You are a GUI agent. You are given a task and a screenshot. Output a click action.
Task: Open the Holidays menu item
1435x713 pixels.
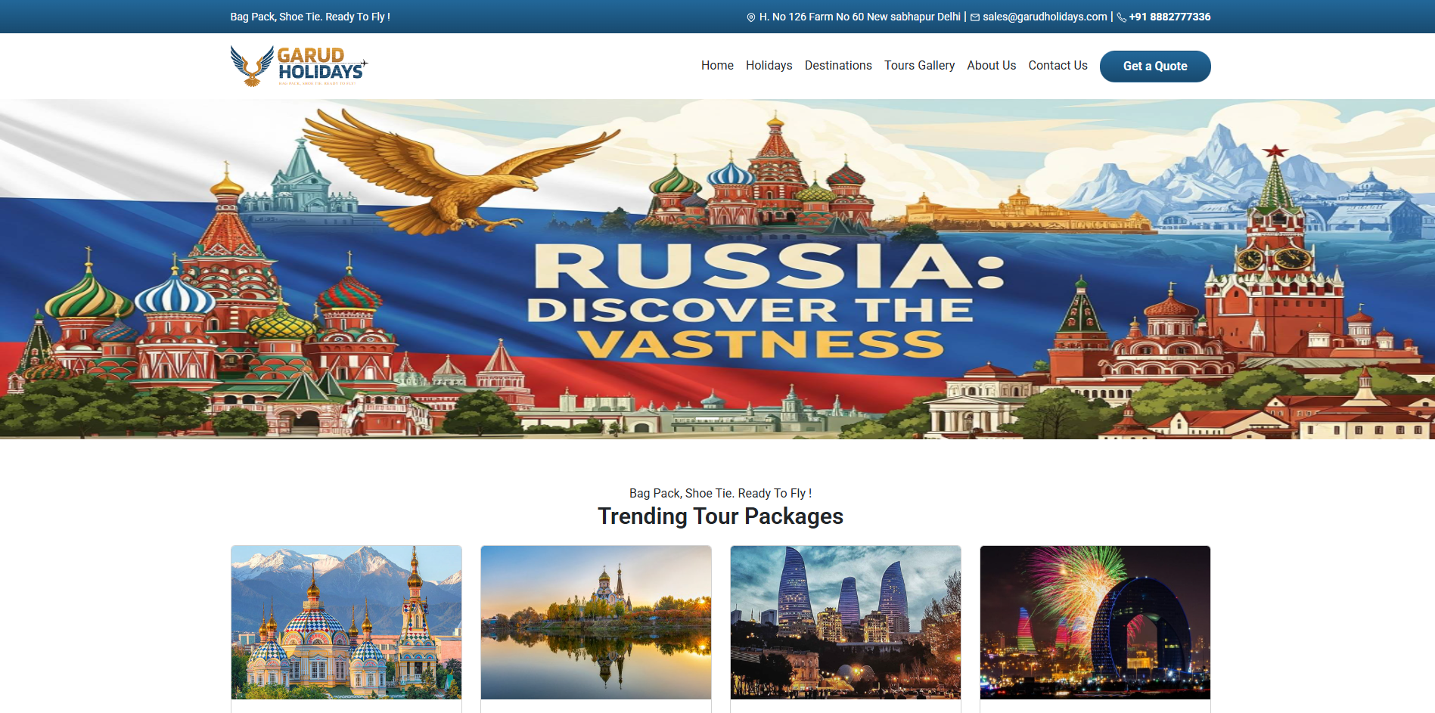coord(769,66)
